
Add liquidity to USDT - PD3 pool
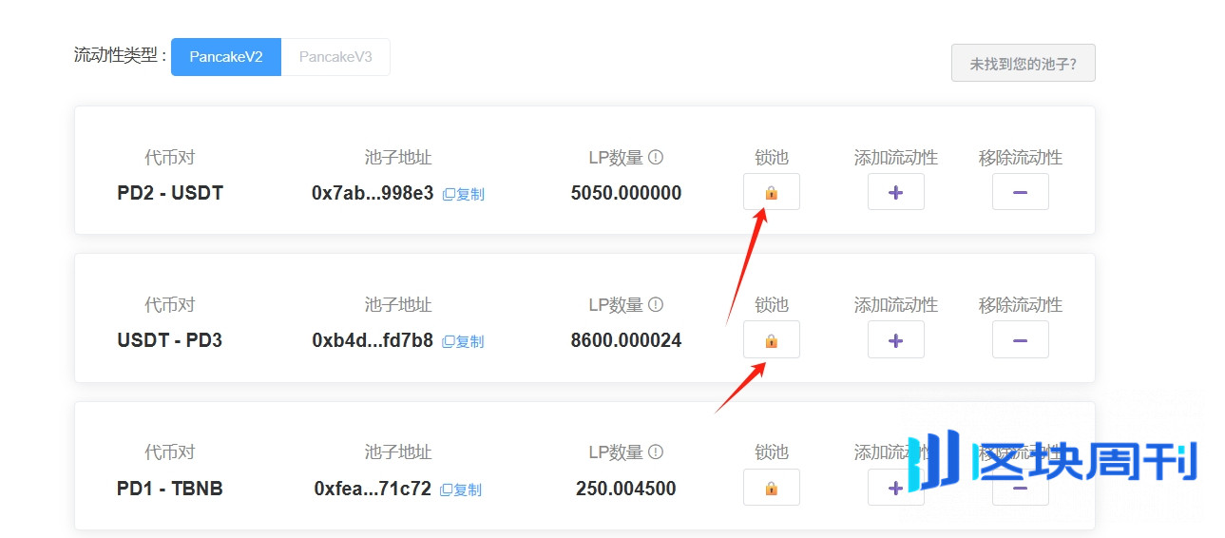tap(895, 339)
